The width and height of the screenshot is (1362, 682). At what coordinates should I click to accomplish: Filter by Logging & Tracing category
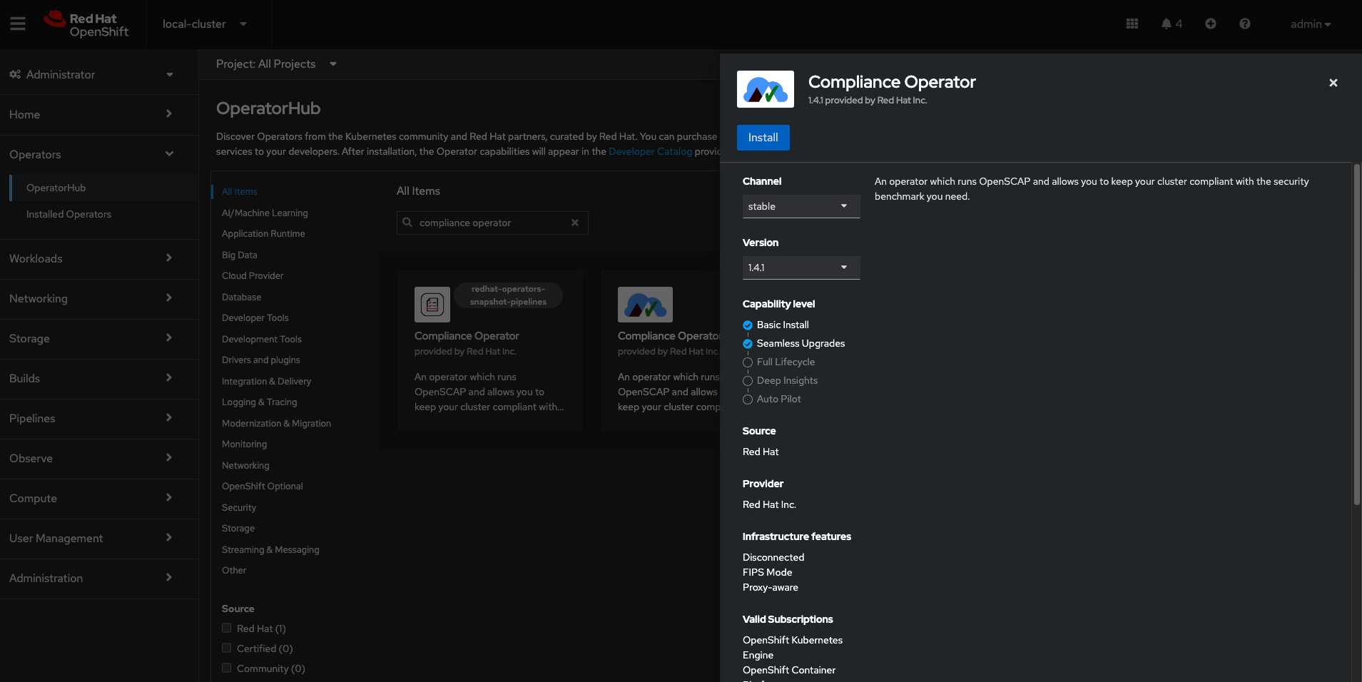(260, 402)
